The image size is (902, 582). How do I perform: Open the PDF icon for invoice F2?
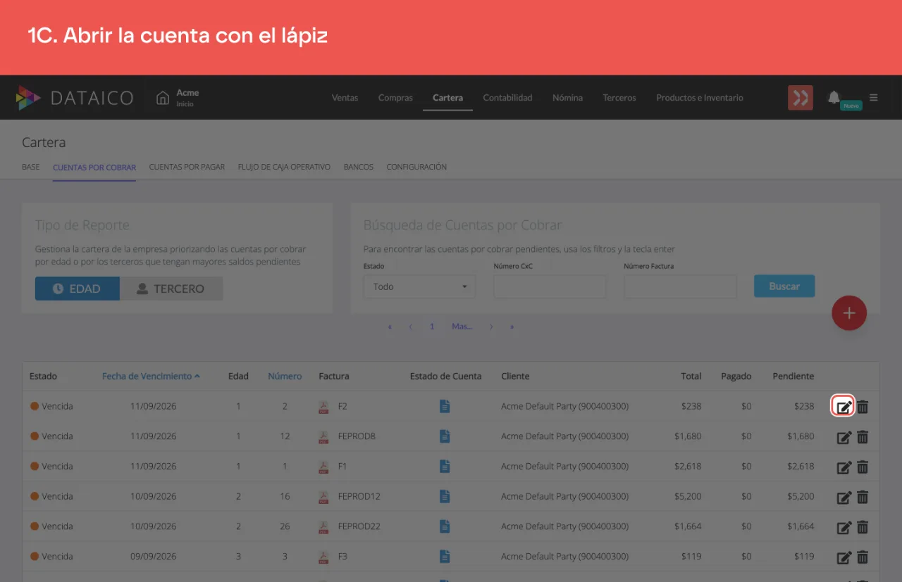point(323,406)
